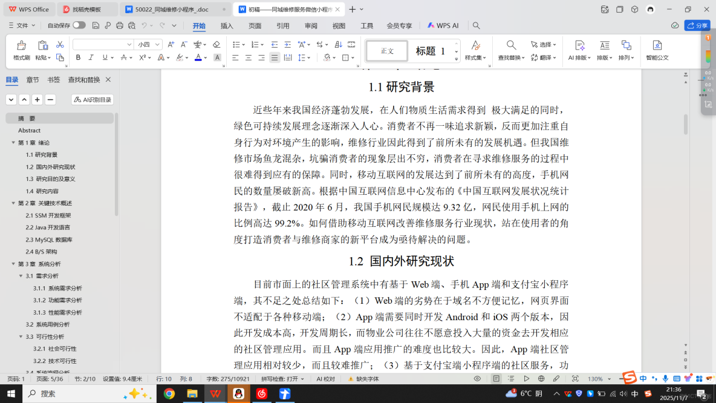Click the Clear Formatting eraser icon
Screen dimensions: 716x403
(216, 45)
